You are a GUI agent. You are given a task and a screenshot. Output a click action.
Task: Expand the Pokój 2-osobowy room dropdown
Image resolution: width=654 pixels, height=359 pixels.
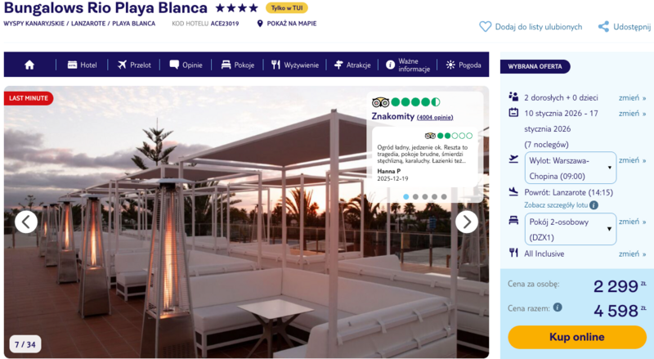570,229
